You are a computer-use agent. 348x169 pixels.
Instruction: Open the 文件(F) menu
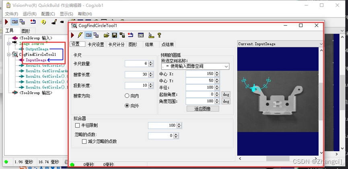(12, 14)
